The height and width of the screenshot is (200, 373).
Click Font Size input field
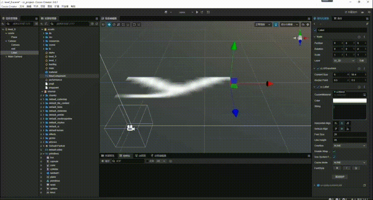click(350, 135)
